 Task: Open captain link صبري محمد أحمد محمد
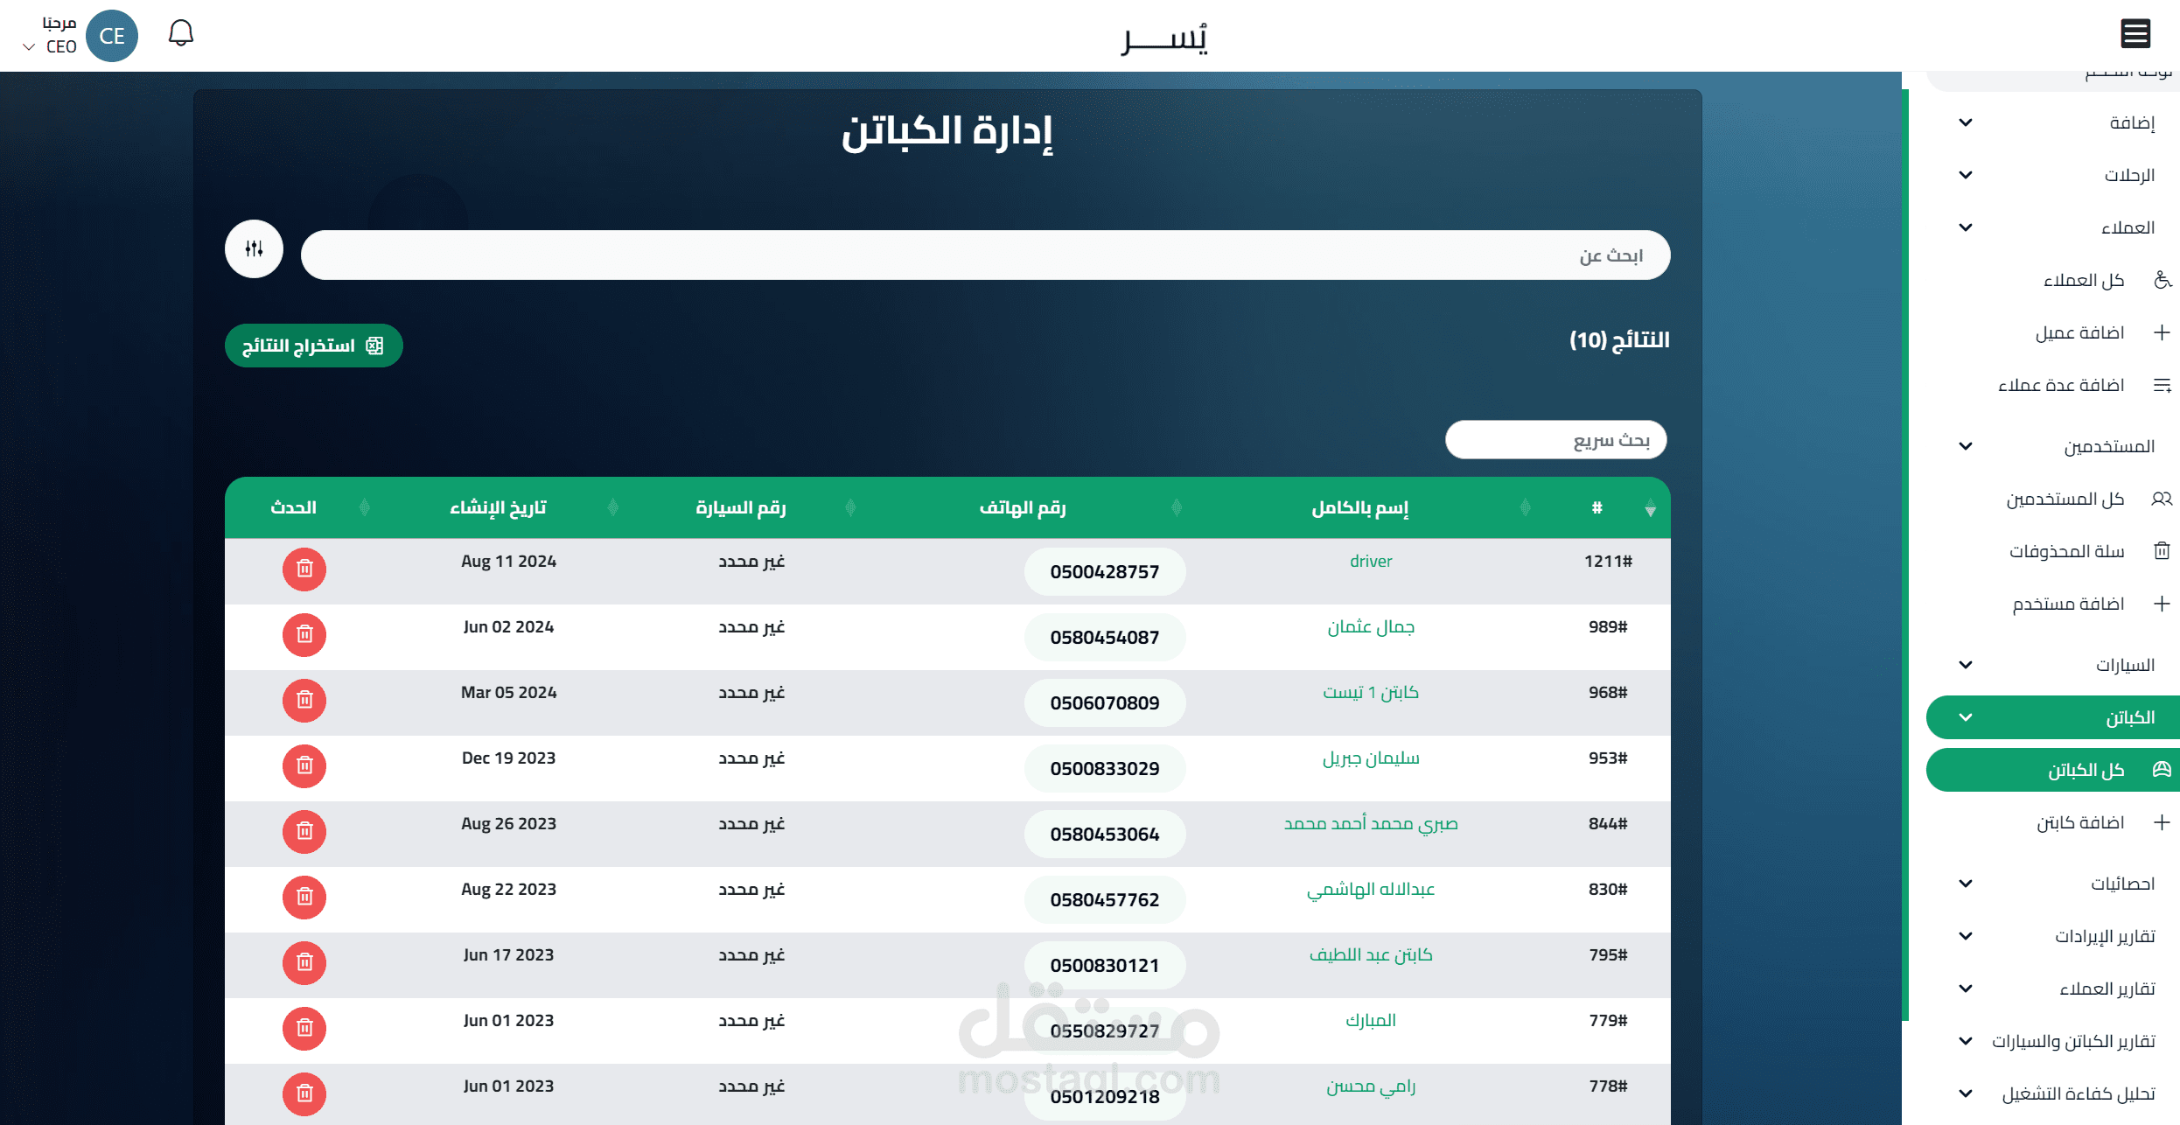click(1370, 823)
